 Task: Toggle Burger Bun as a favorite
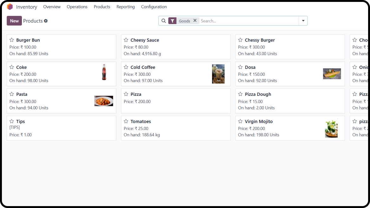[11, 40]
